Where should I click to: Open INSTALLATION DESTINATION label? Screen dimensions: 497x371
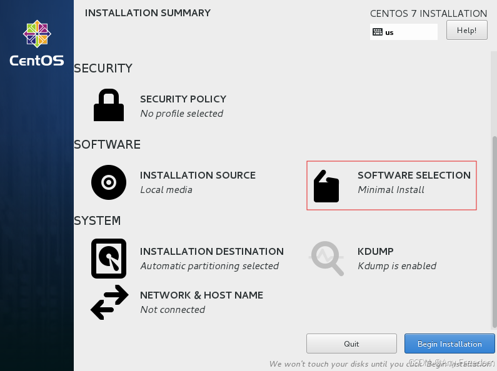pos(212,251)
